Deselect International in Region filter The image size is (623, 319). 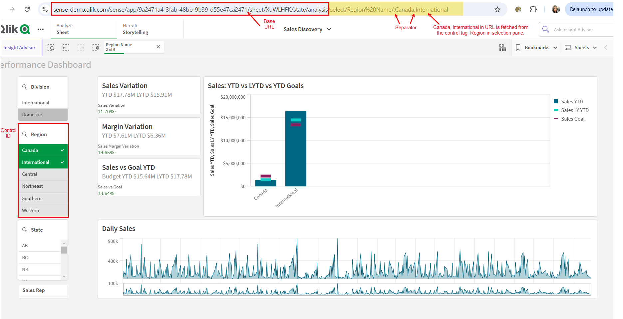[43, 162]
